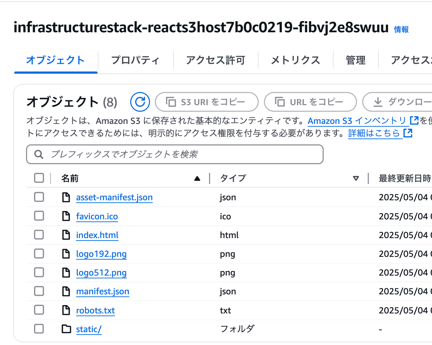Image resolution: width=432 pixels, height=345 pixels.
Task: Switch to the オブジェクト tab
Action: (x=56, y=60)
